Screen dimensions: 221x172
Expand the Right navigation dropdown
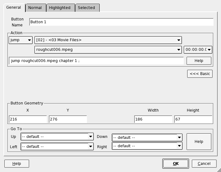(x=147, y=146)
